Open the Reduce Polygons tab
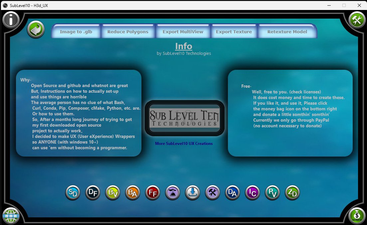 [x=128, y=32]
